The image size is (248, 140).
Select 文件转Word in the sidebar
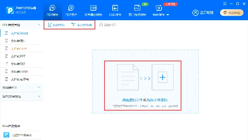coord(22,33)
